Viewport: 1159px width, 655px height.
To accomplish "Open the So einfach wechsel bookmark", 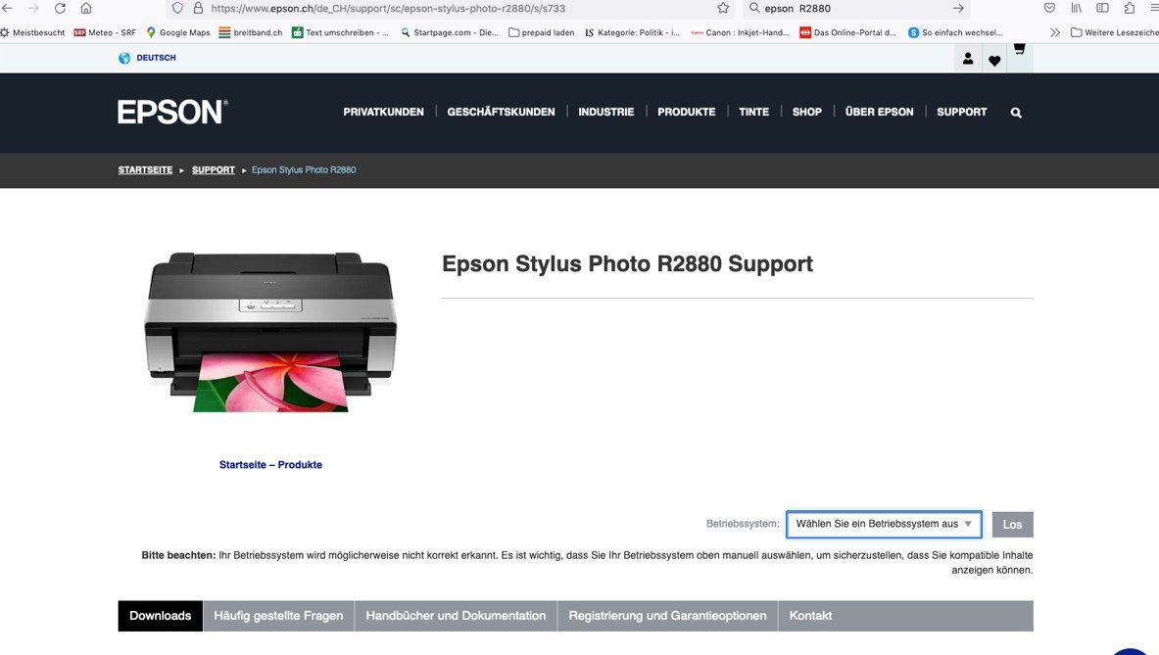I will coord(955,32).
